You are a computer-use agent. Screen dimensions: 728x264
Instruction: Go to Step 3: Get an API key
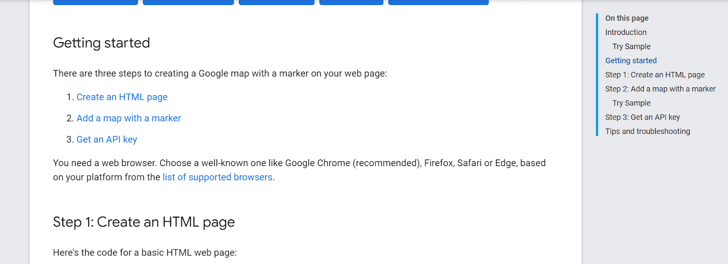642,117
